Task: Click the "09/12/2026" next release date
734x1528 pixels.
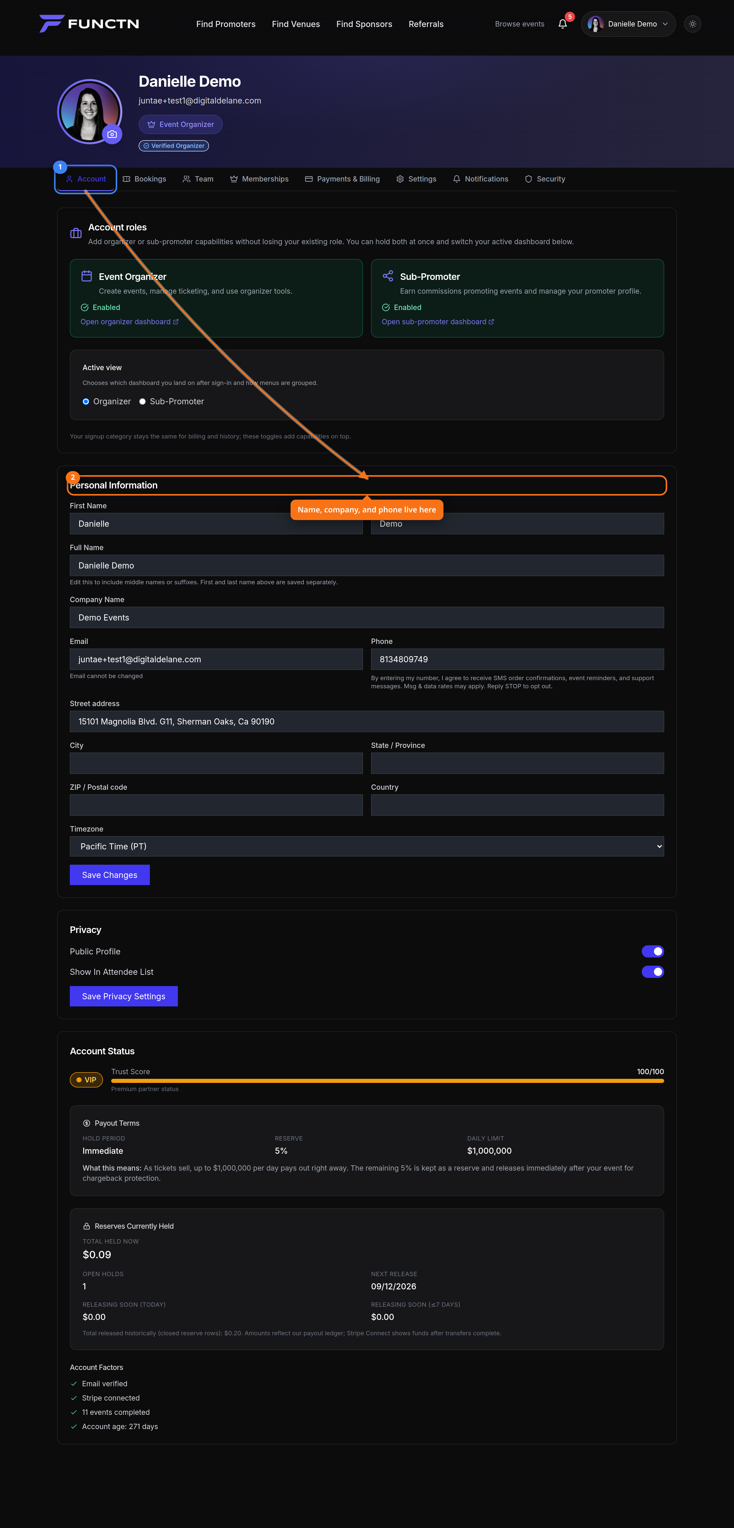Action: pyautogui.click(x=394, y=1287)
